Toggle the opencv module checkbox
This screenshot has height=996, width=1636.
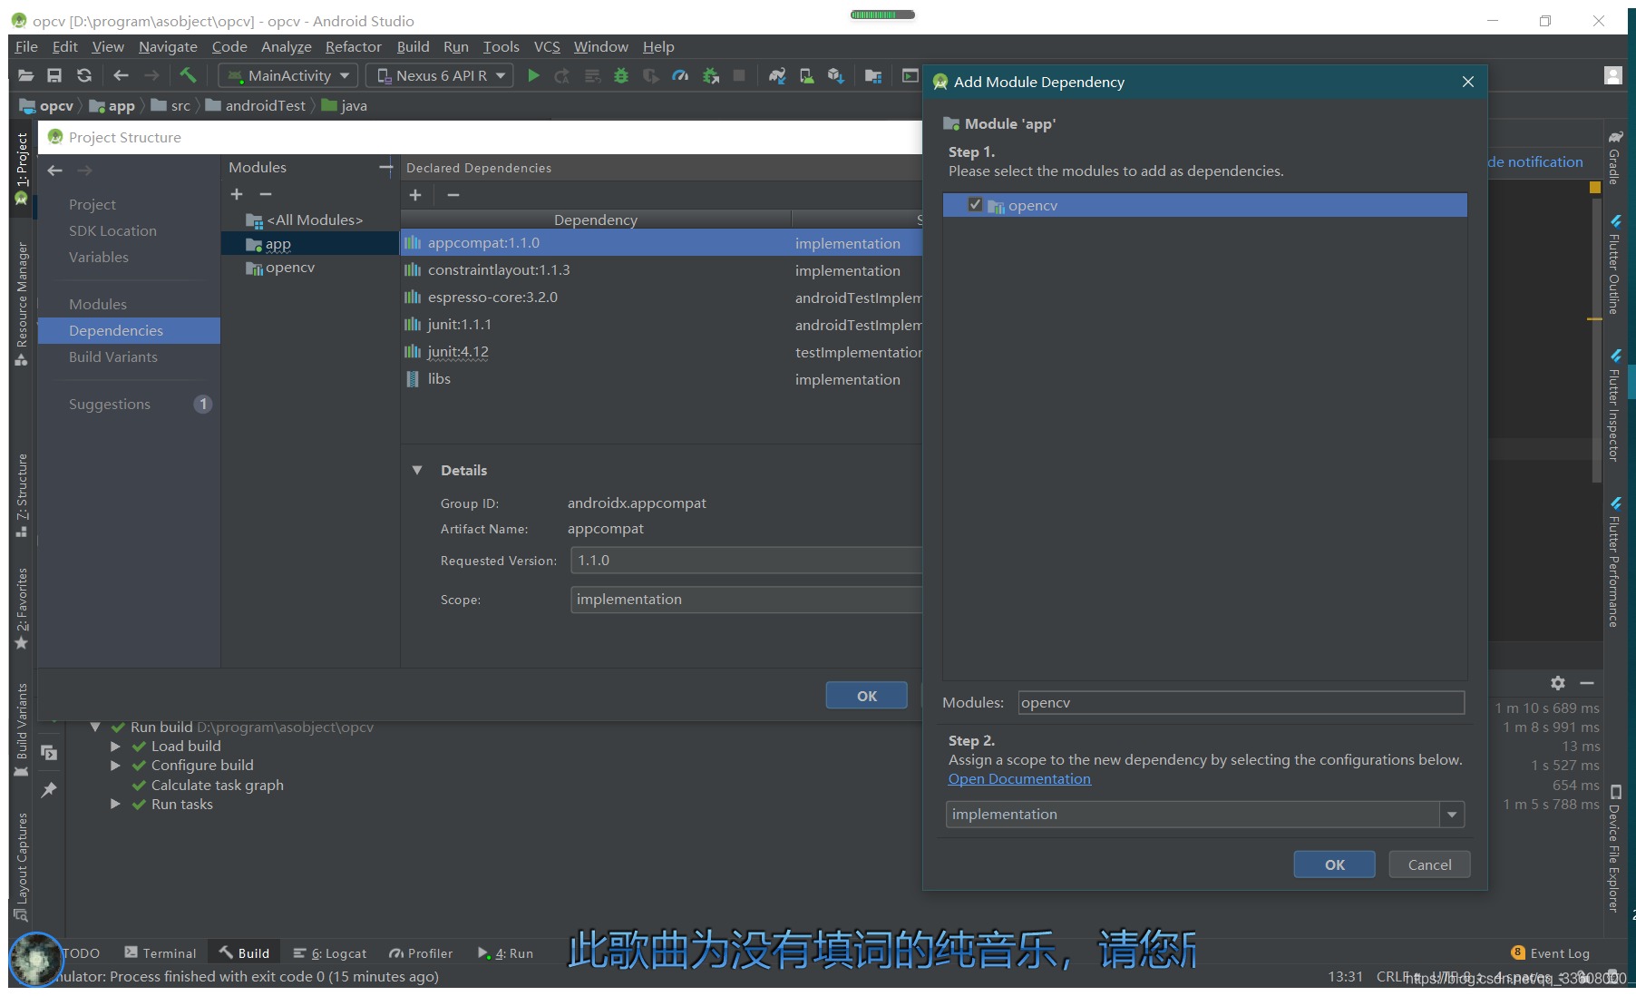pos(975,205)
